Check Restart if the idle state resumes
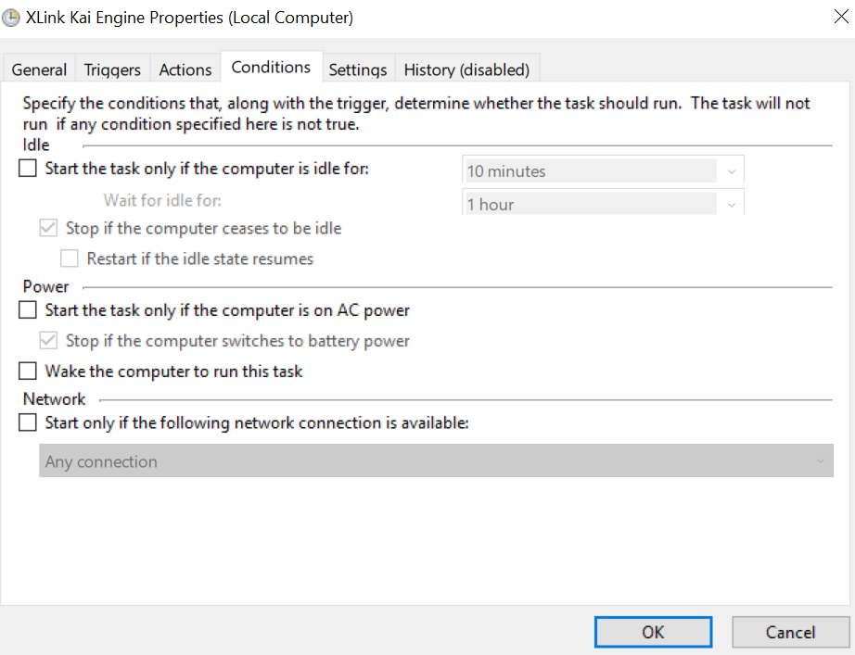The width and height of the screenshot is (855, 655). pos(70,259)
